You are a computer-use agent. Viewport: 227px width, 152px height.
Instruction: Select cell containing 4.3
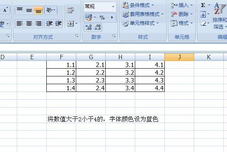tap(150, 80)
